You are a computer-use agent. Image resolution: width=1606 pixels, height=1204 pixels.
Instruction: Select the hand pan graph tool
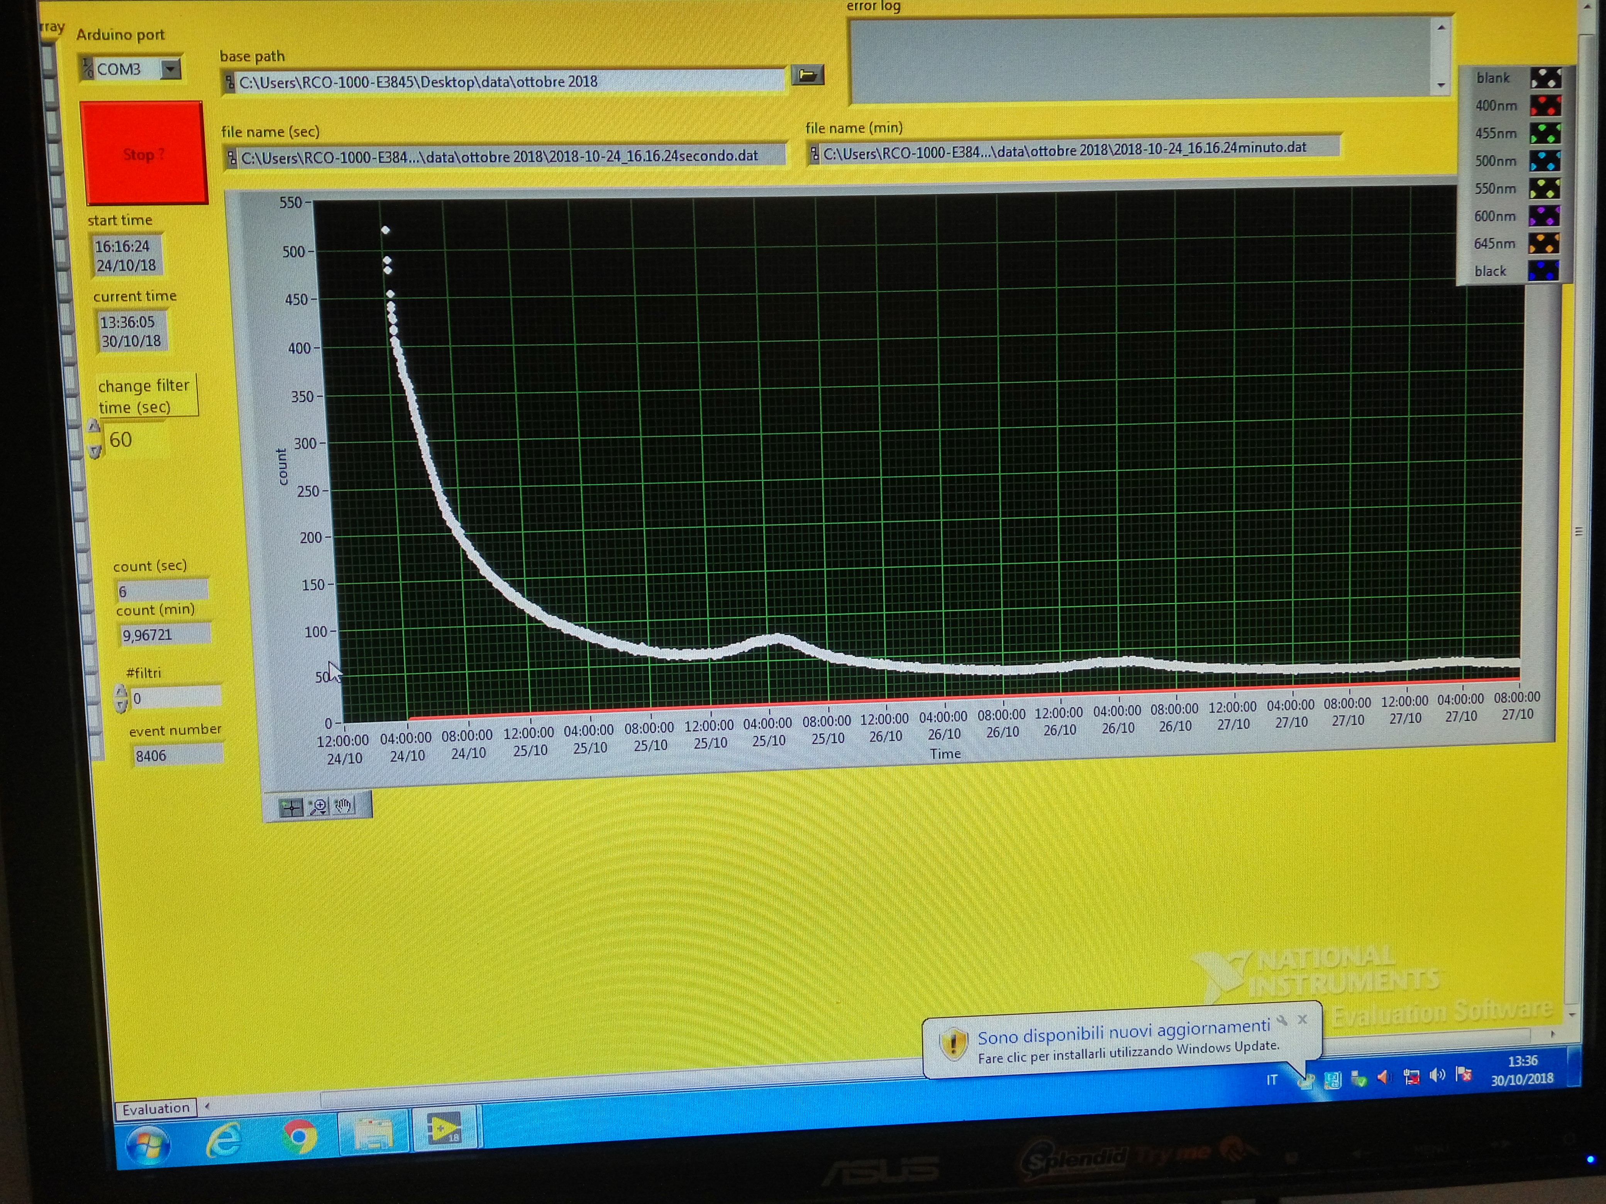click(344, 806)
